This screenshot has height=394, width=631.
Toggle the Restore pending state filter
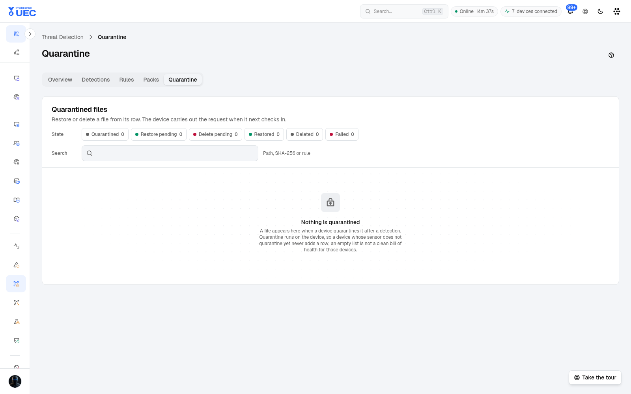[x=159, y=134]
